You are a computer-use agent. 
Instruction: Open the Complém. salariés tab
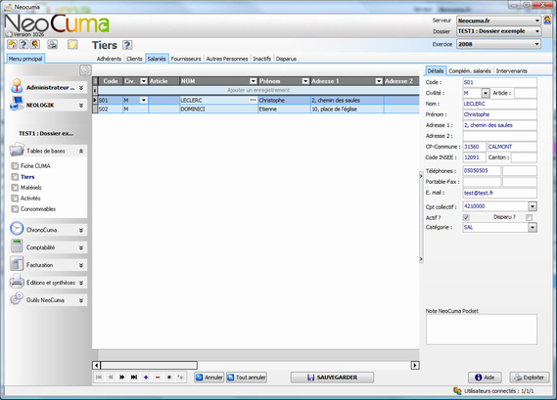(470, 70)
